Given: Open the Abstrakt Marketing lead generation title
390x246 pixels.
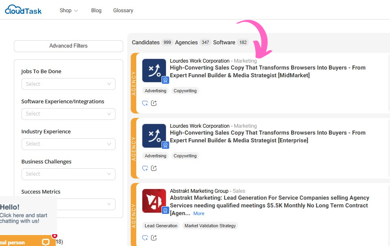Looking at the screenshot, I should 269,205.
